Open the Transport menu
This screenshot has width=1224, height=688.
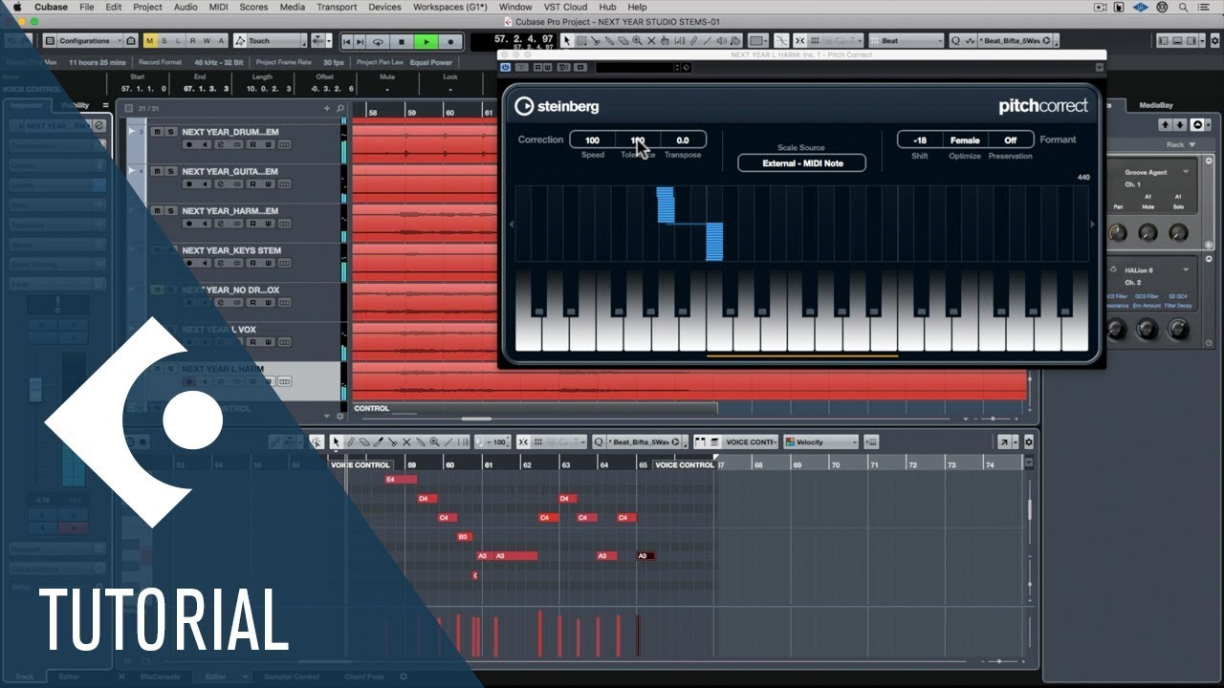(x=337, y=7)
